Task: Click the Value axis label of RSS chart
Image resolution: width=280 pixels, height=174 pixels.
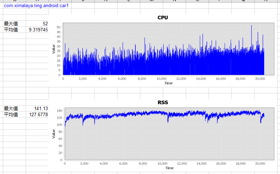Action: (54, 134)
